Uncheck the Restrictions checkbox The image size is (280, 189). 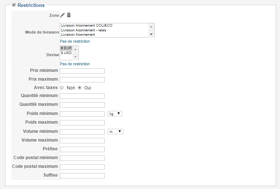[14, 5]
